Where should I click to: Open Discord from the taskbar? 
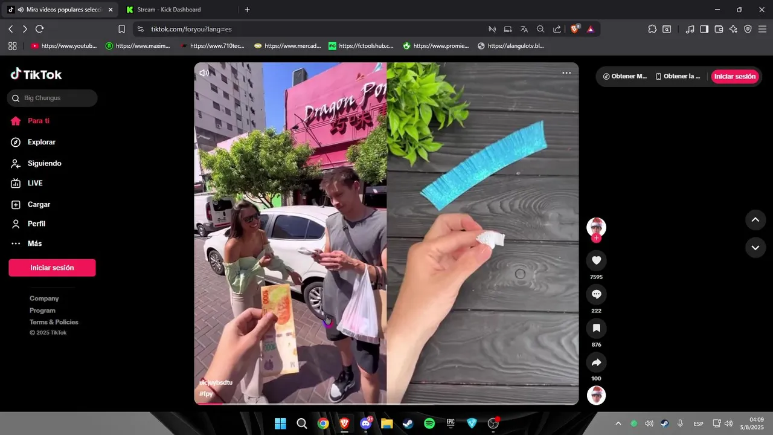(366, 424)
